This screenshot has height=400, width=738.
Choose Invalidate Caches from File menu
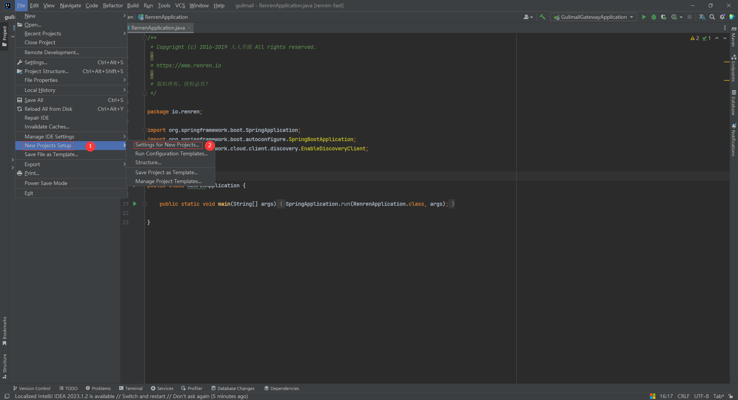click(47, 127)
